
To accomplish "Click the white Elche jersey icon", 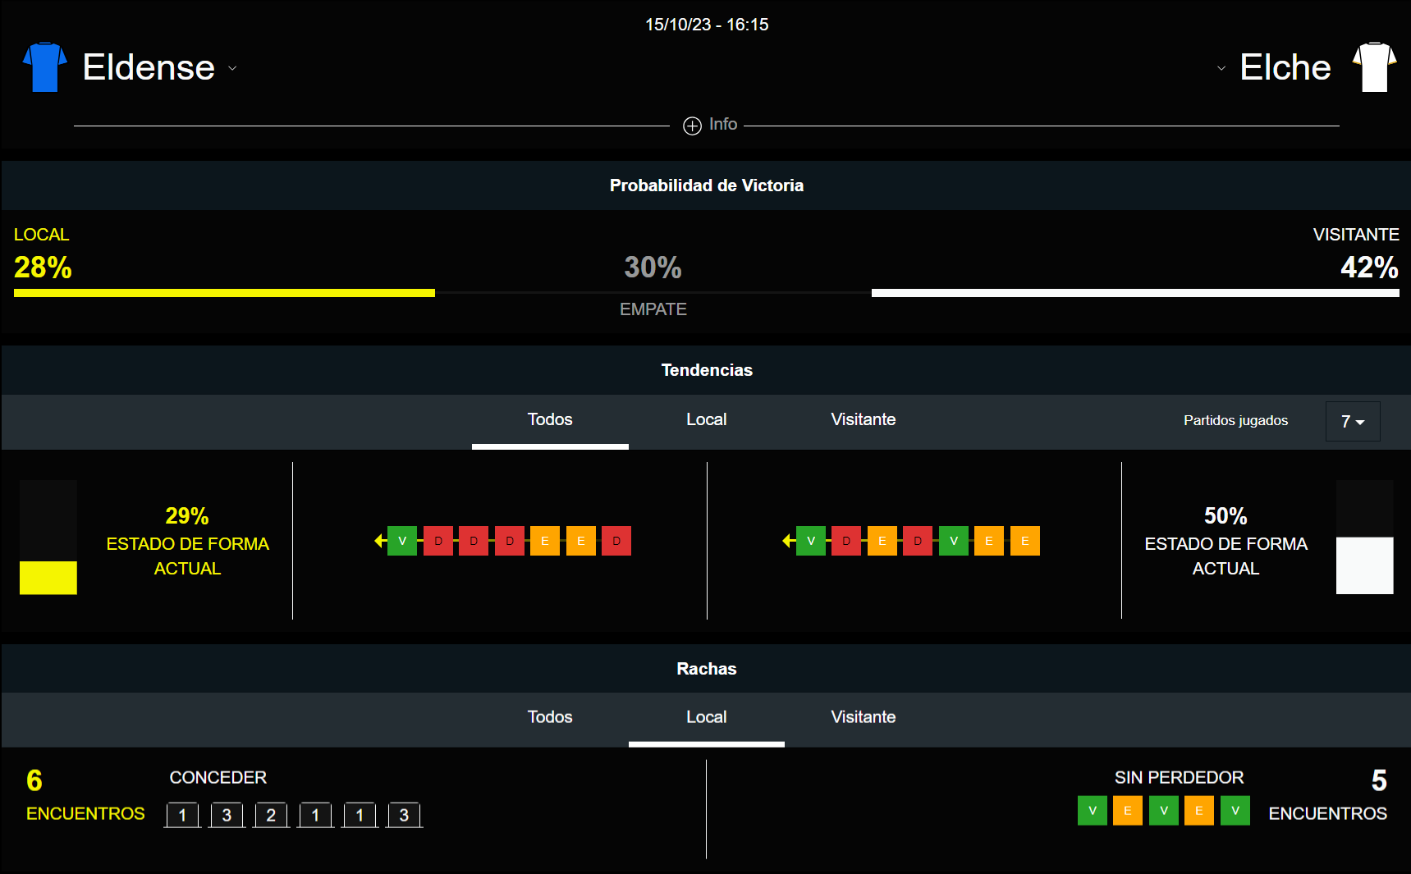I will (1375, 67).
